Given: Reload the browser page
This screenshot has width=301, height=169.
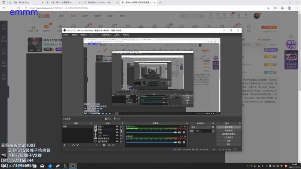Looking at the screenshot, I should (18, 8).
